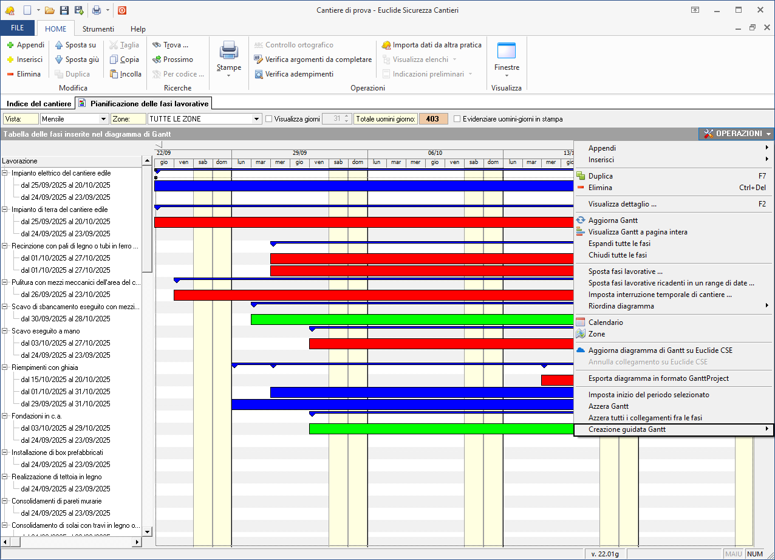Screen dimensions: 775x560
Task: Click the Stampe printer icon
Action: [229, 50]
